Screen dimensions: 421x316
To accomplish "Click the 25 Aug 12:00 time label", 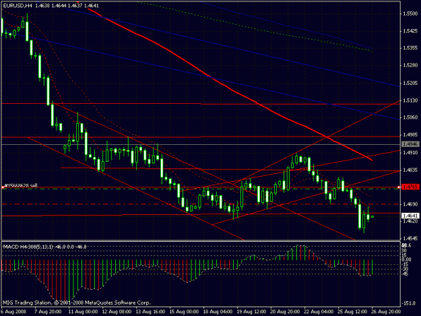I will click(352, 311).
